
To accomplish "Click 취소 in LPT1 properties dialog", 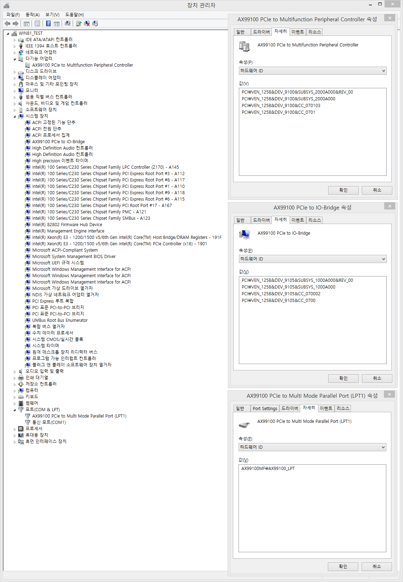I will (377, 566).
